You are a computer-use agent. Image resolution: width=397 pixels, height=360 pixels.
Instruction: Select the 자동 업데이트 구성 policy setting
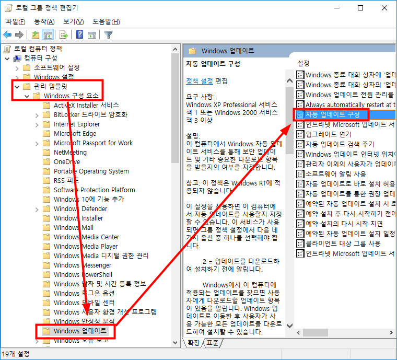[332, 114]
